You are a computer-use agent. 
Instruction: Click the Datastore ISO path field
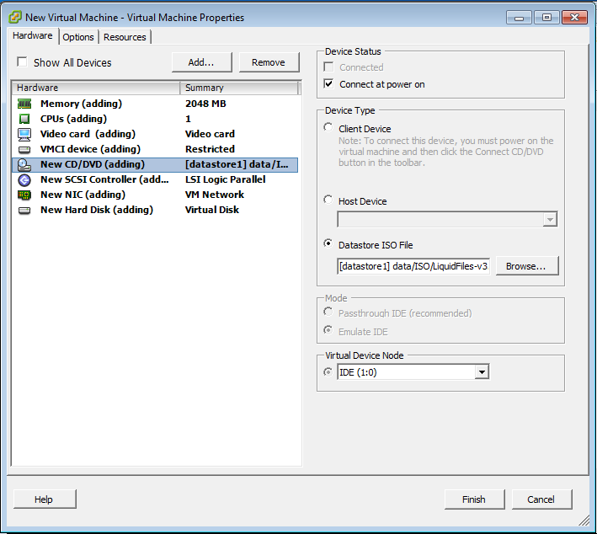tap(414, 266)
